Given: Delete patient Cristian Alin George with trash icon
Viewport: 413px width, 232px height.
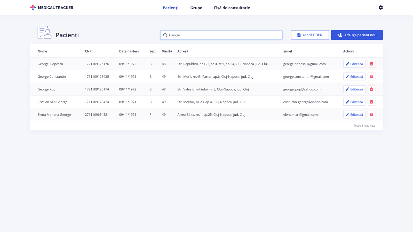Looking at the screenshot, I should point(371,102).
